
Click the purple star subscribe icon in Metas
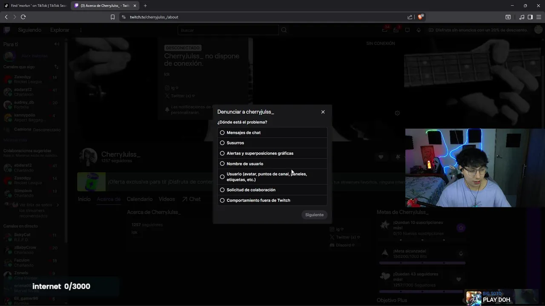[x=461, y=228]
